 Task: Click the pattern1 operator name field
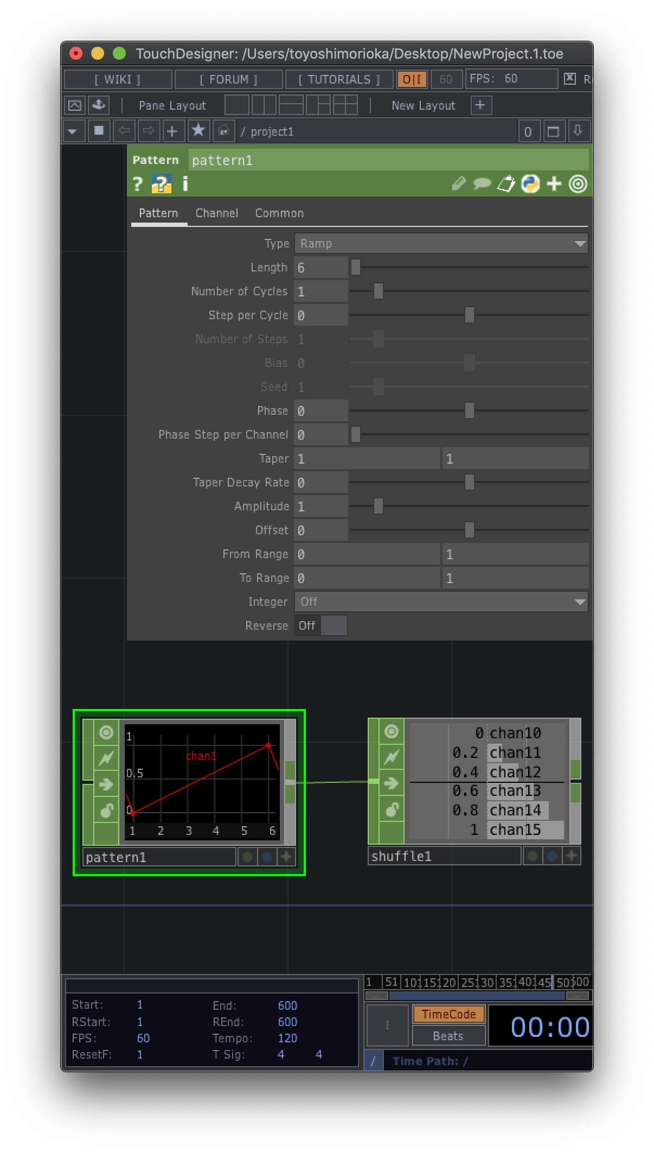coord(388,160)
